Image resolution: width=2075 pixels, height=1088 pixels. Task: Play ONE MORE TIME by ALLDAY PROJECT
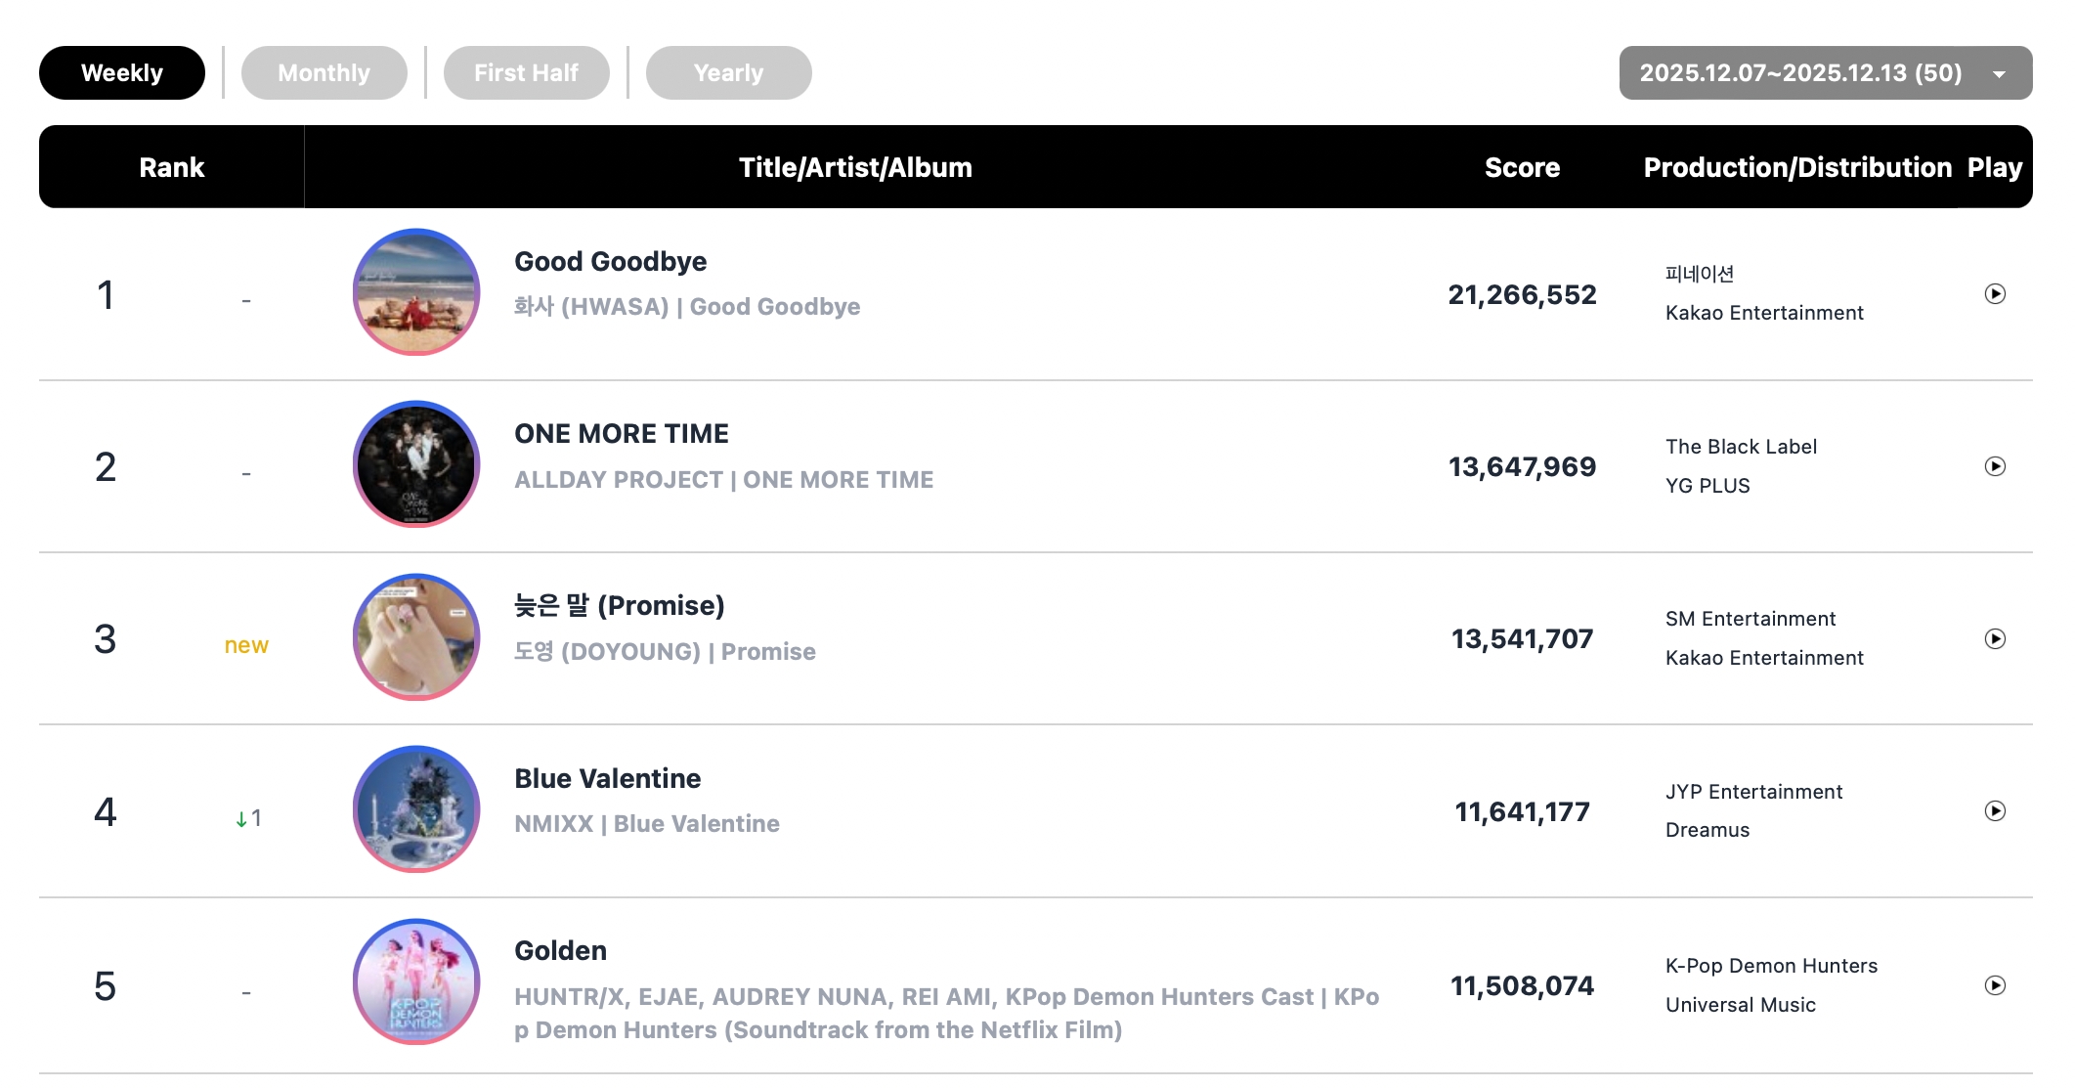(x=1995, y=466)
